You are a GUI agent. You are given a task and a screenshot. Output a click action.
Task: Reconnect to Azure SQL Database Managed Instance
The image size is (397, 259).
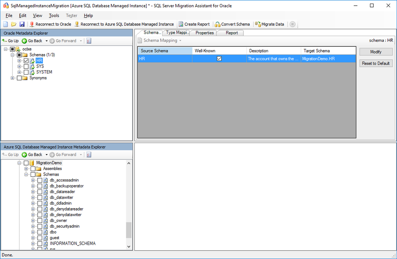click(x=124, y=24)
